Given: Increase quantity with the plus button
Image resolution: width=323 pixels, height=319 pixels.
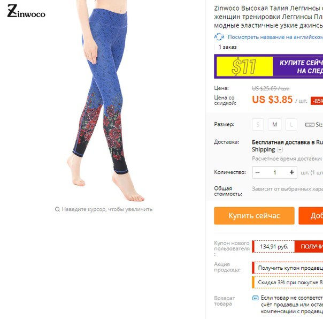Looking at the screenshot, I should [x=291, y=172].
